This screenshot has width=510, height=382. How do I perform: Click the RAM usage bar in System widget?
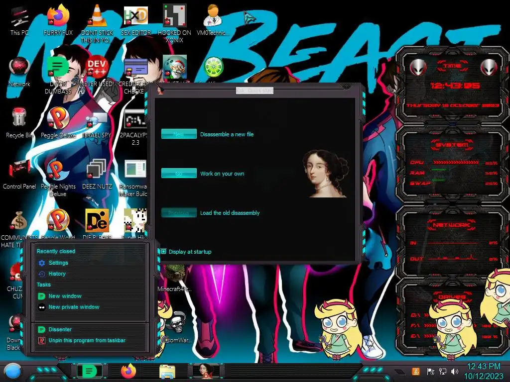439,170
